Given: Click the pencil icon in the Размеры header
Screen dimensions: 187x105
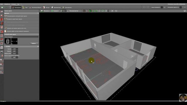Looking at the screenshot, I should pyautogui.click(x=38, y=46).
